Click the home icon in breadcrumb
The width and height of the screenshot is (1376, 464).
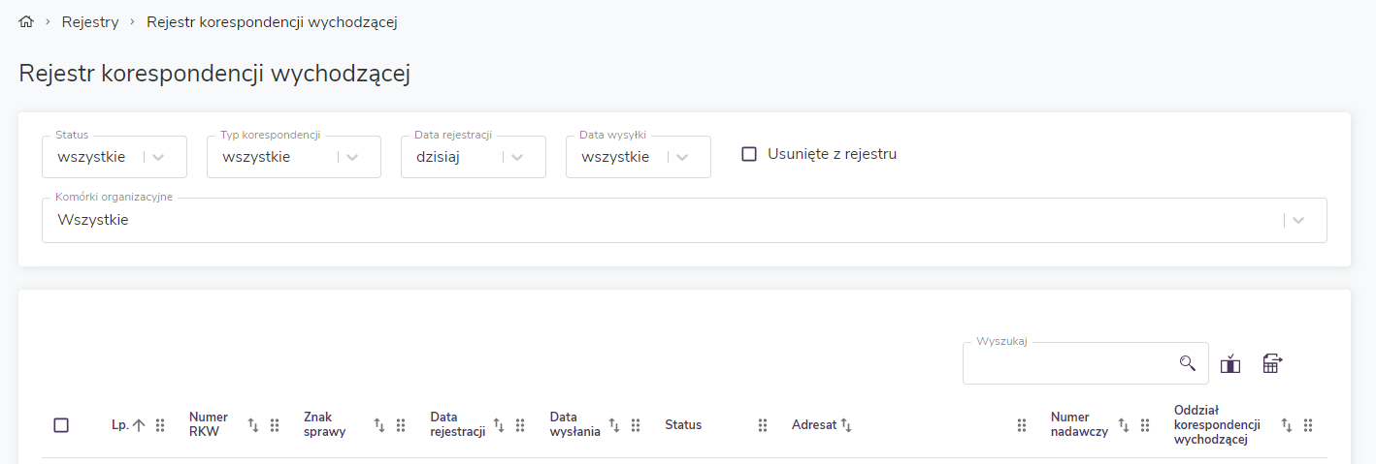coord(26,21)
